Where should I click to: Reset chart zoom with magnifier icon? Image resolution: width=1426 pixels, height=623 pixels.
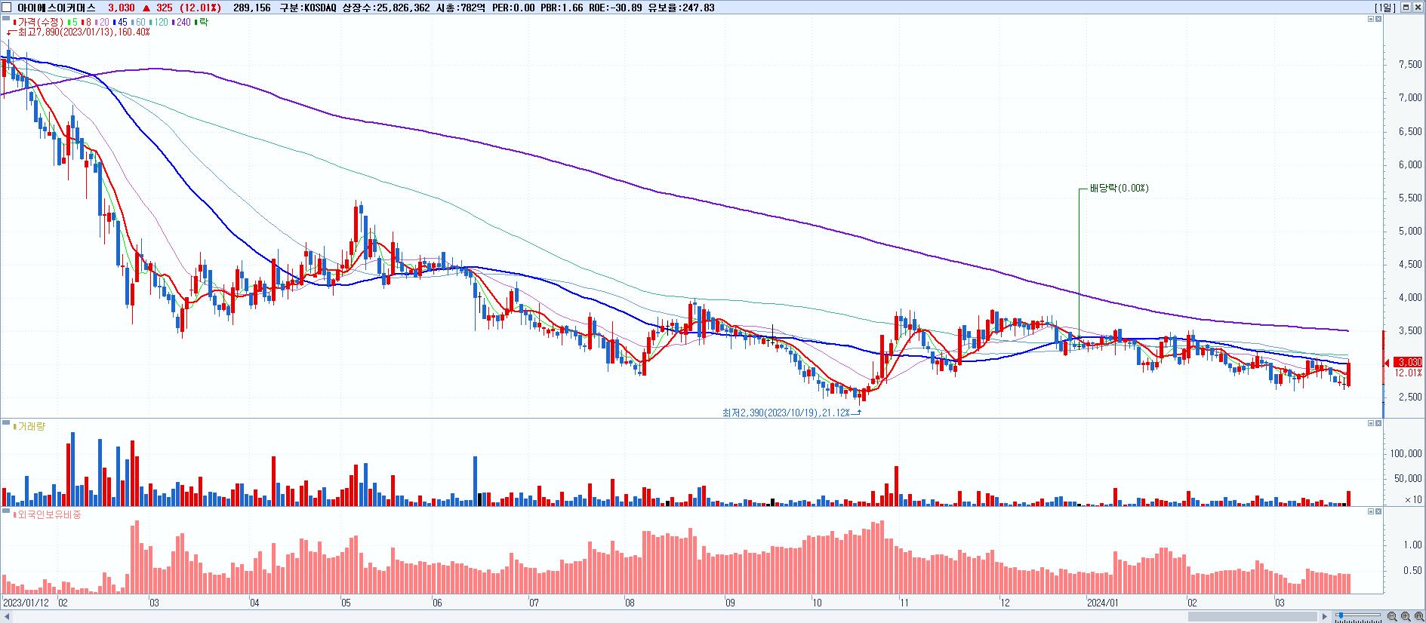(1419, 617)
